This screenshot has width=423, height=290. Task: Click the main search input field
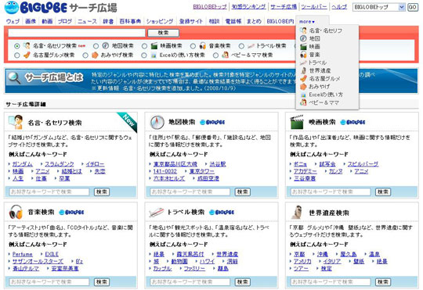coord(77,33)
